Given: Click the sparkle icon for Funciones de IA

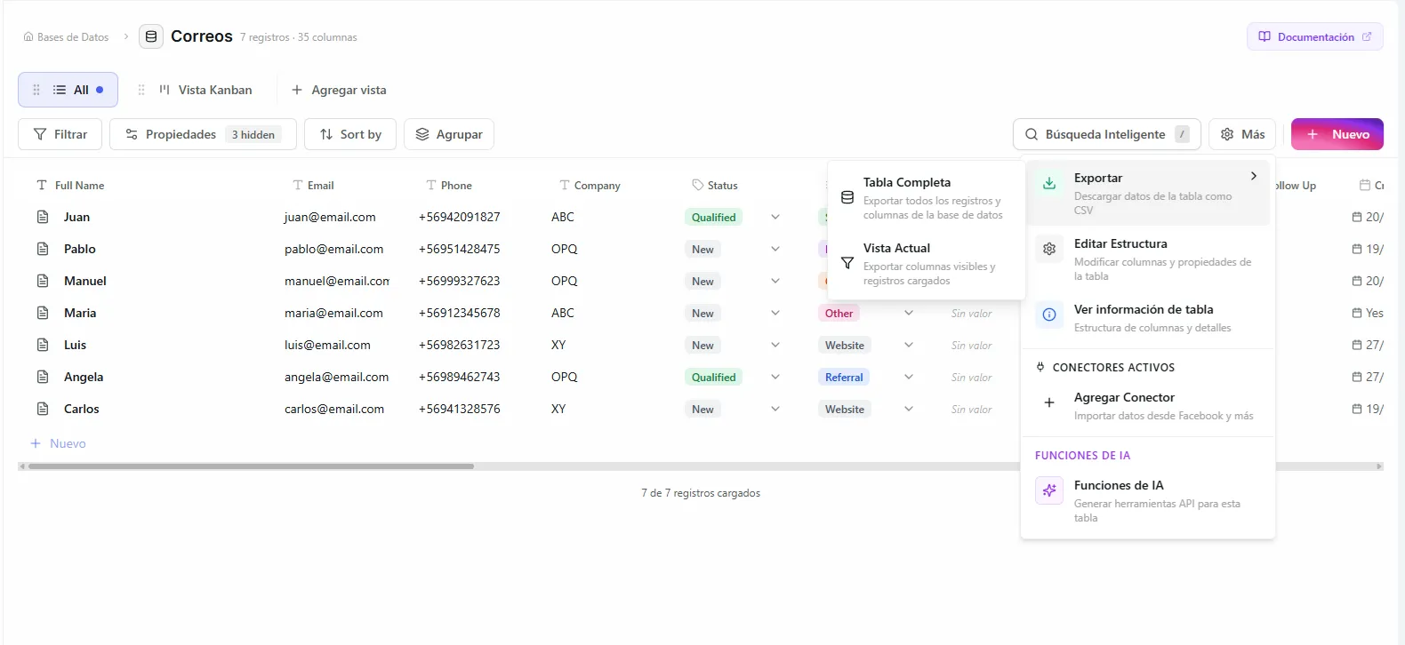Looking at the screenshot, I should click(x=1049, y=490).
